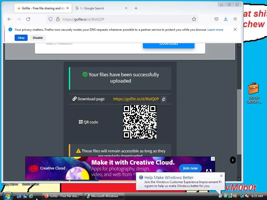This screenshot has width=267, height=200.
Task: Click the scrollbar down arrow
Action: [x=239, y=179]
